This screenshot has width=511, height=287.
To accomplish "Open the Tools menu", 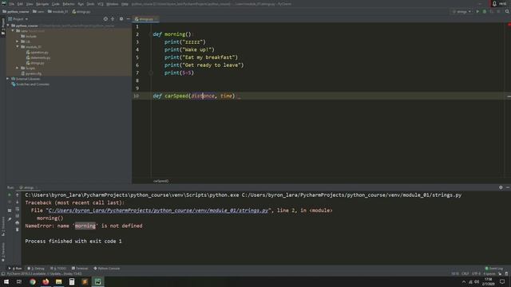I will click(90, 4).
